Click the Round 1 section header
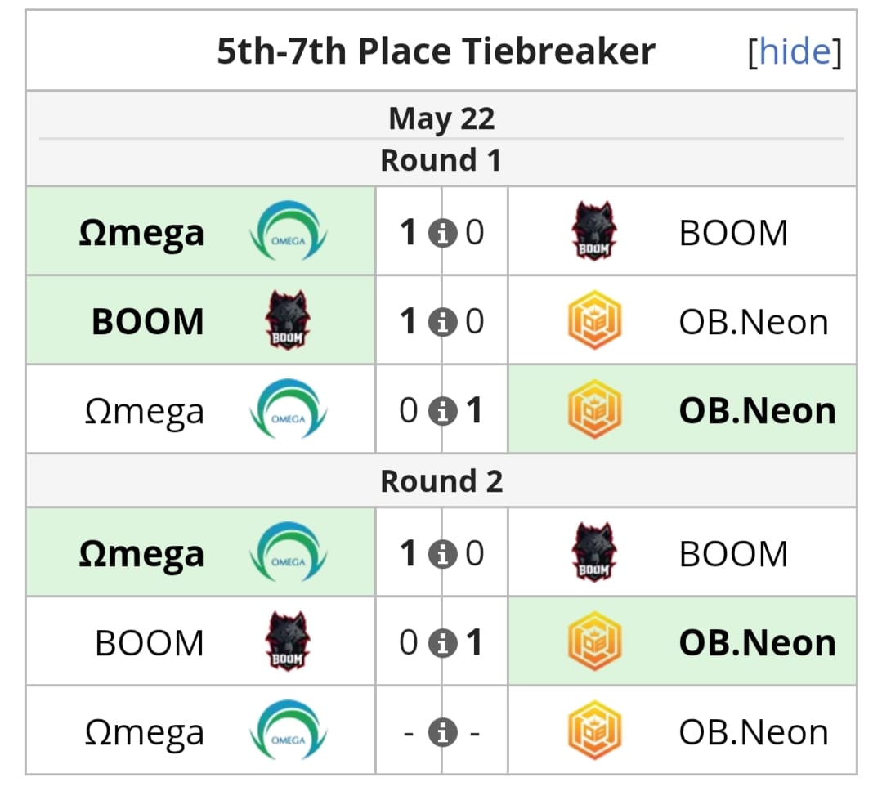The width and height of the screenshot is (882, 800). point(441,160)
